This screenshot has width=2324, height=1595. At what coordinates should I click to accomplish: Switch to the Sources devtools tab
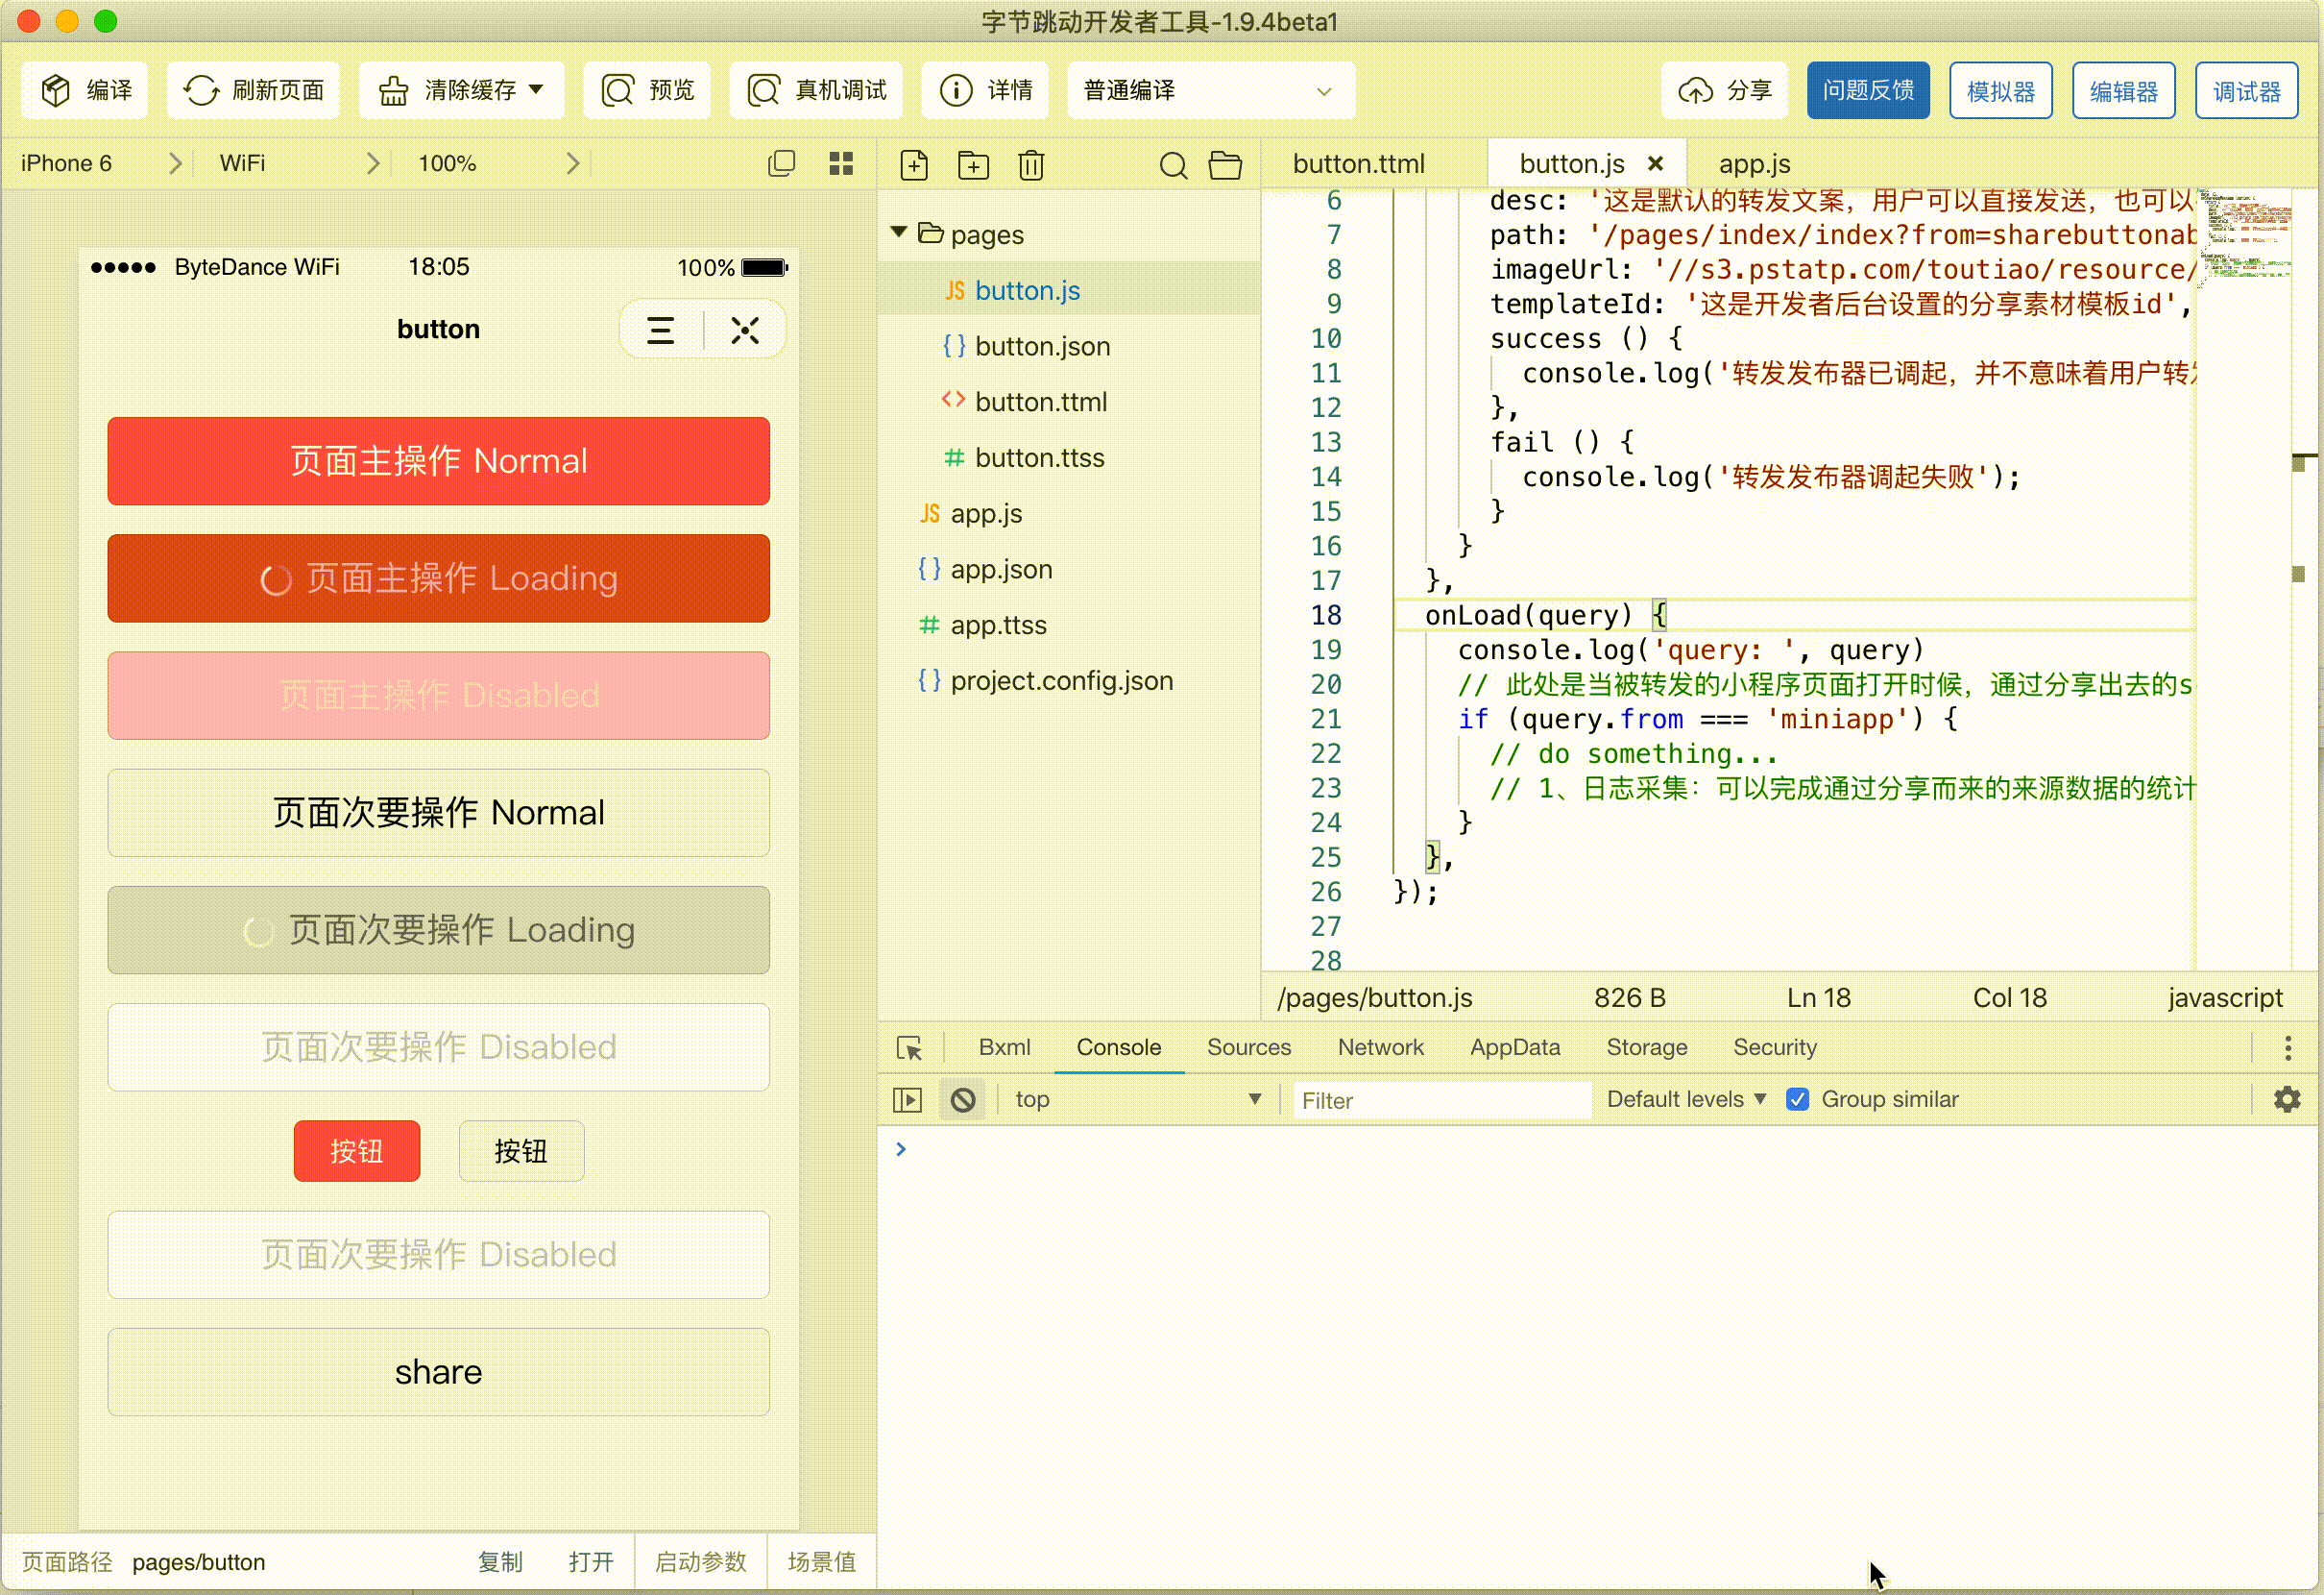point(1249,1046)
